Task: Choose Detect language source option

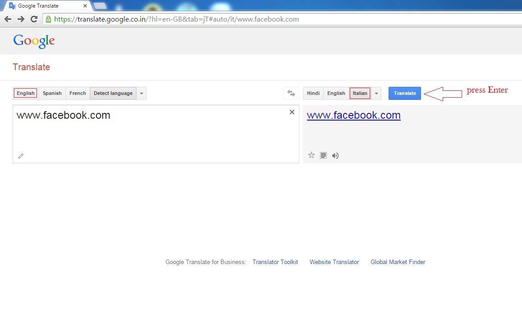Action: tap(113, 94)
